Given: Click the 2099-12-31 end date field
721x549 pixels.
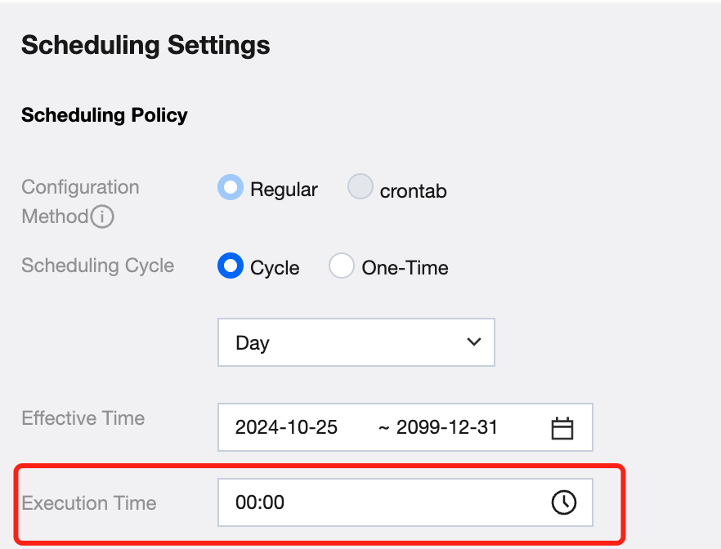Looking at the screenshot, I should (x=447, y=427).
